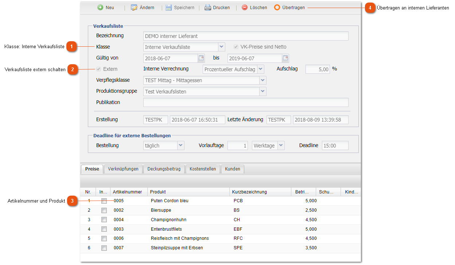The width and height of the screenshot is (455, 265).
Task: Open the Interne Verrechnung dropdown
Action: (x=260, y=69)
